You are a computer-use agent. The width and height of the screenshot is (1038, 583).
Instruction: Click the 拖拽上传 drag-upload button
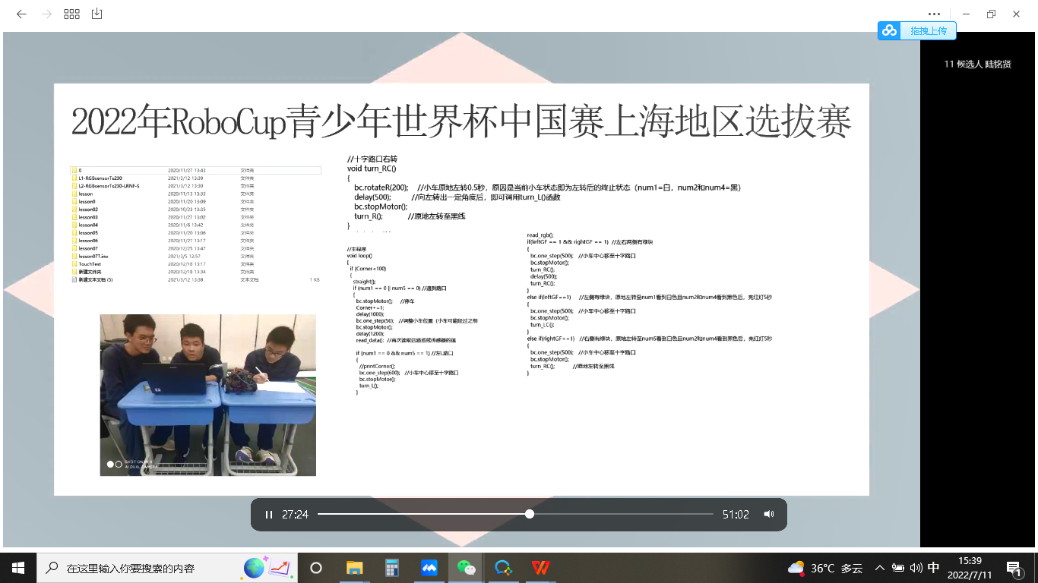point(917,31)
